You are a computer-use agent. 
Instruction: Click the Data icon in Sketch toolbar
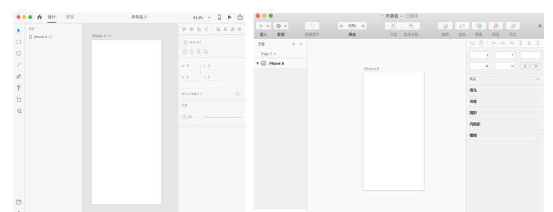pyautogui.click(x=278, y=26)
